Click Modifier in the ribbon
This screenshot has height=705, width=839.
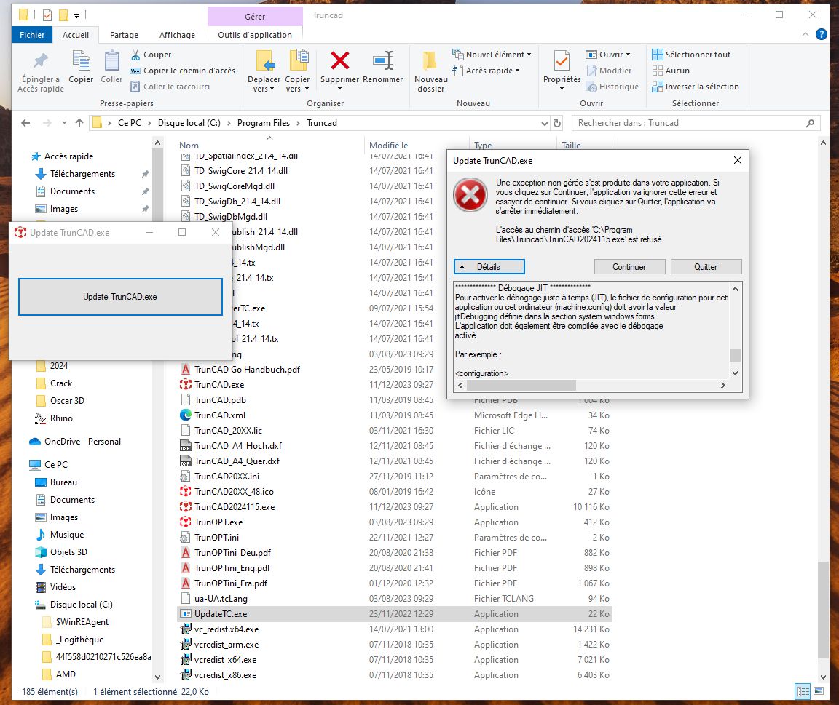click(x=609, y=71)
